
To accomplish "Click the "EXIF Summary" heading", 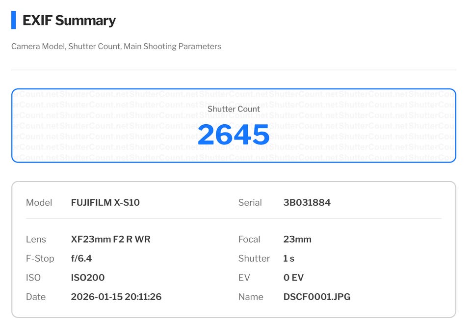I will [69, 21].
